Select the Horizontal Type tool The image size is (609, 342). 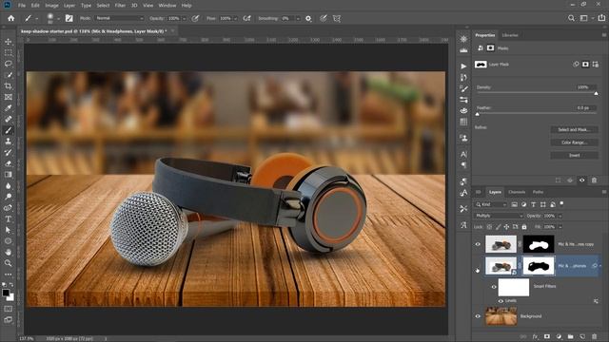coord(9,219)
